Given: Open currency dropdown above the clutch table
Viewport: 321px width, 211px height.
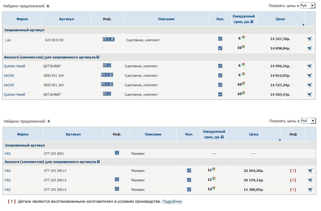Looking at the screenshot, I should coord(308,6).
